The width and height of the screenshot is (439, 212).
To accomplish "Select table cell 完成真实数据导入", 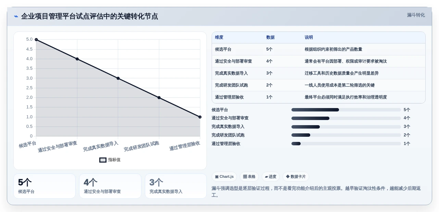I will pyautogui.click(x=231, y=73).
